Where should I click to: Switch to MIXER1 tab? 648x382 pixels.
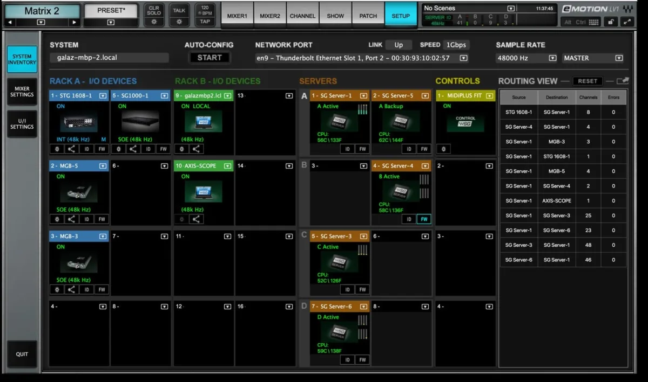[x=237, y=16]
